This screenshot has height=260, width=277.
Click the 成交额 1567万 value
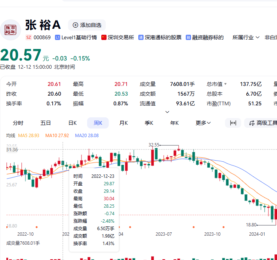point(186,94)
